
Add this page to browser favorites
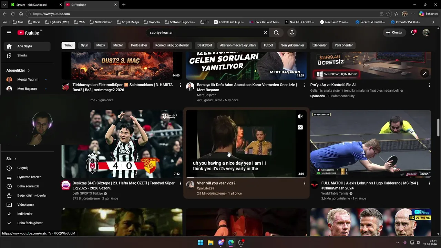click(x=388, y=14)
